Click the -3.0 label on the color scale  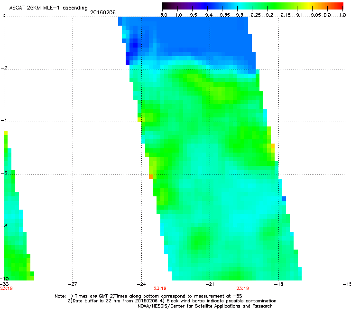[x=162, y=15]
